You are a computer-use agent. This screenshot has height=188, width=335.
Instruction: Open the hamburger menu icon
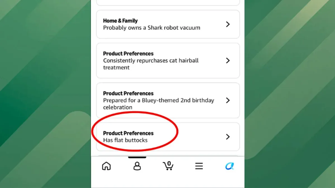pyautogui.click(x=199, y=166)
